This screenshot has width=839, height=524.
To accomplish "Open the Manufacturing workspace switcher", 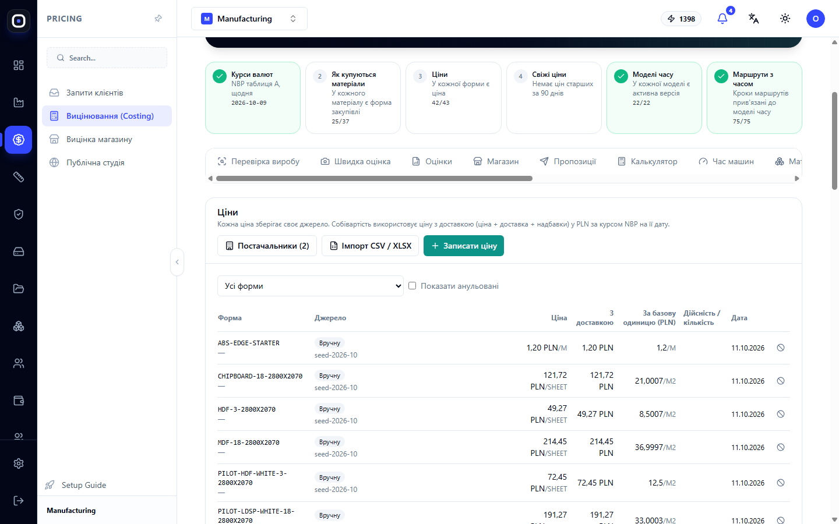I will [x=249, y=19].
